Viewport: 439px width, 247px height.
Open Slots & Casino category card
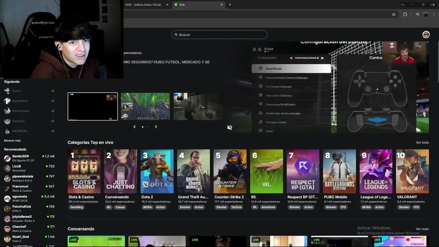pyautogui.click(x=84, y=171)
